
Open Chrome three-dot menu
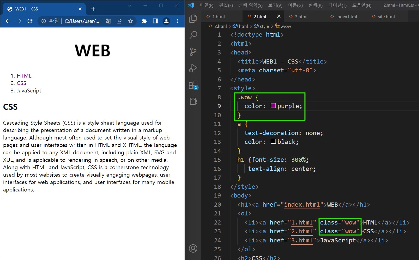pos(177,21)
